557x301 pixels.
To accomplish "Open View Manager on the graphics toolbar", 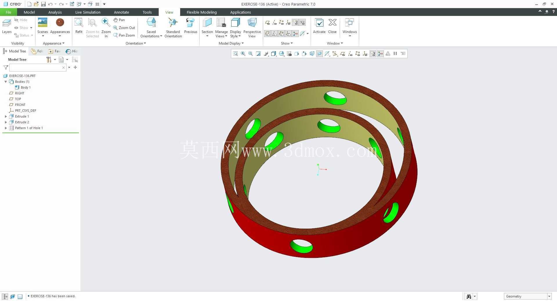I will point(289,54).
